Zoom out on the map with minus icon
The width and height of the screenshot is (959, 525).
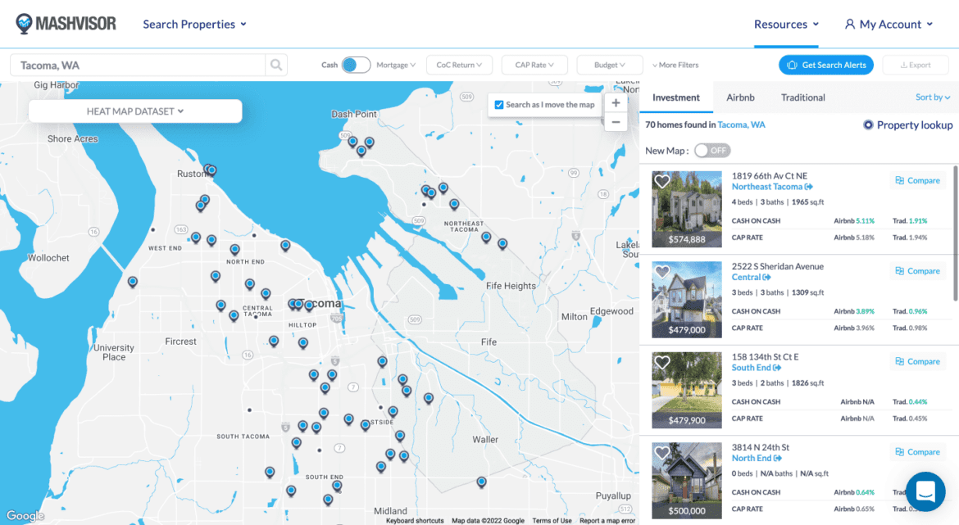[x=616, y=121]
